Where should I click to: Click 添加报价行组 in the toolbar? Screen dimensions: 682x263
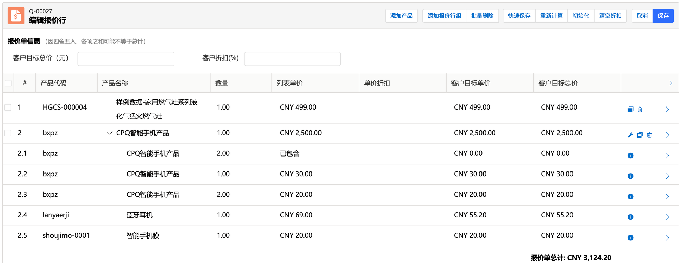click(x=444, y=16)
